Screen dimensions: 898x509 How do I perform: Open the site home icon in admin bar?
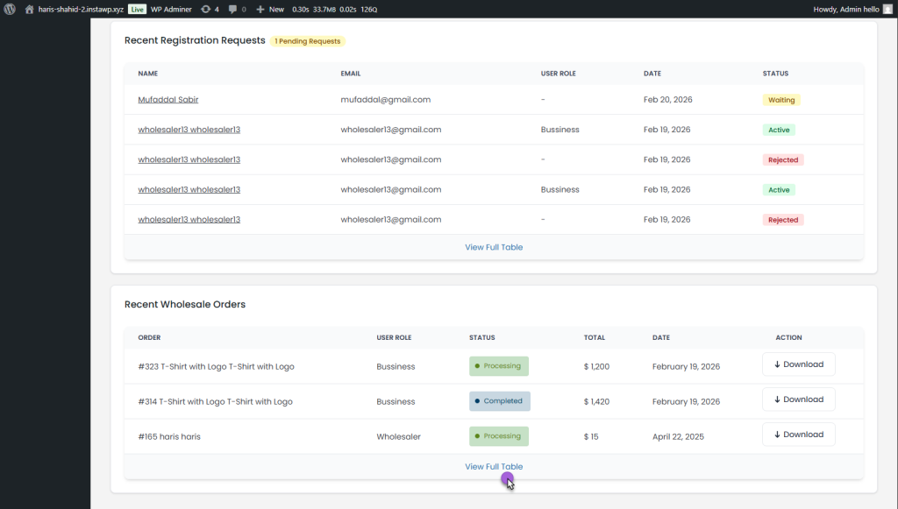pos(29,9)
